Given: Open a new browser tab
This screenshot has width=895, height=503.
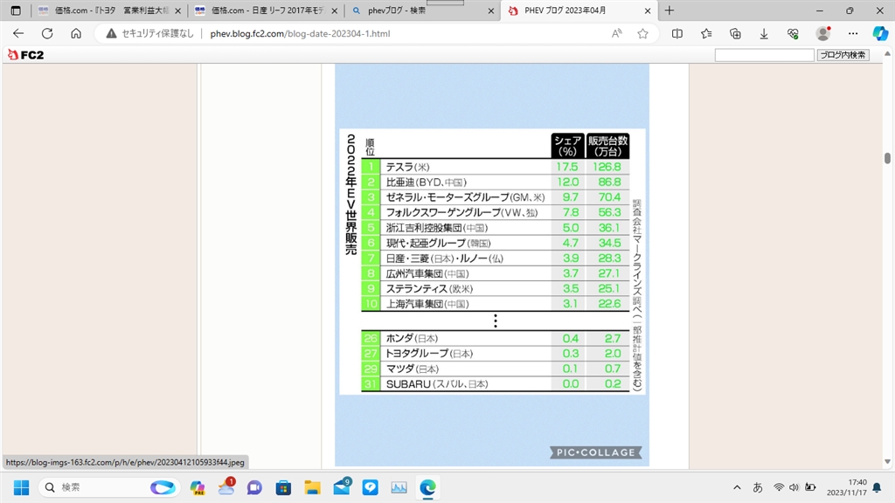Looking at the screenshot, I should tap(670, 10).
